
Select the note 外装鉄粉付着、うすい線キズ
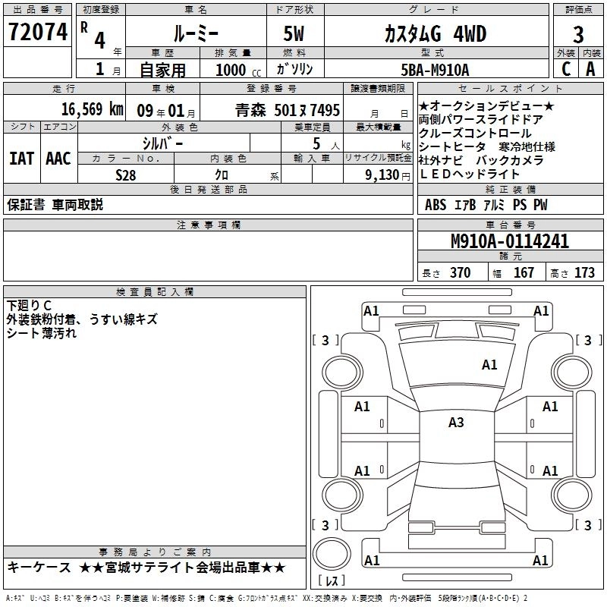[82, 319]
